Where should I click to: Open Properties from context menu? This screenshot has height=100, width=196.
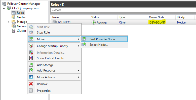point(54,91)
